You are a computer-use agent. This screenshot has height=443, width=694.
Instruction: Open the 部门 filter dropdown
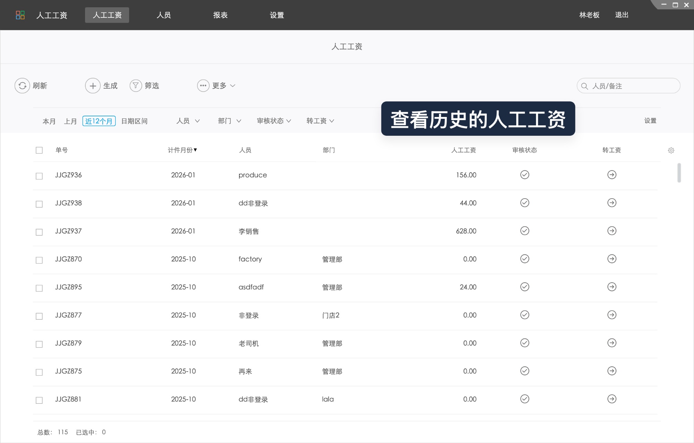[x=229, y=121]
